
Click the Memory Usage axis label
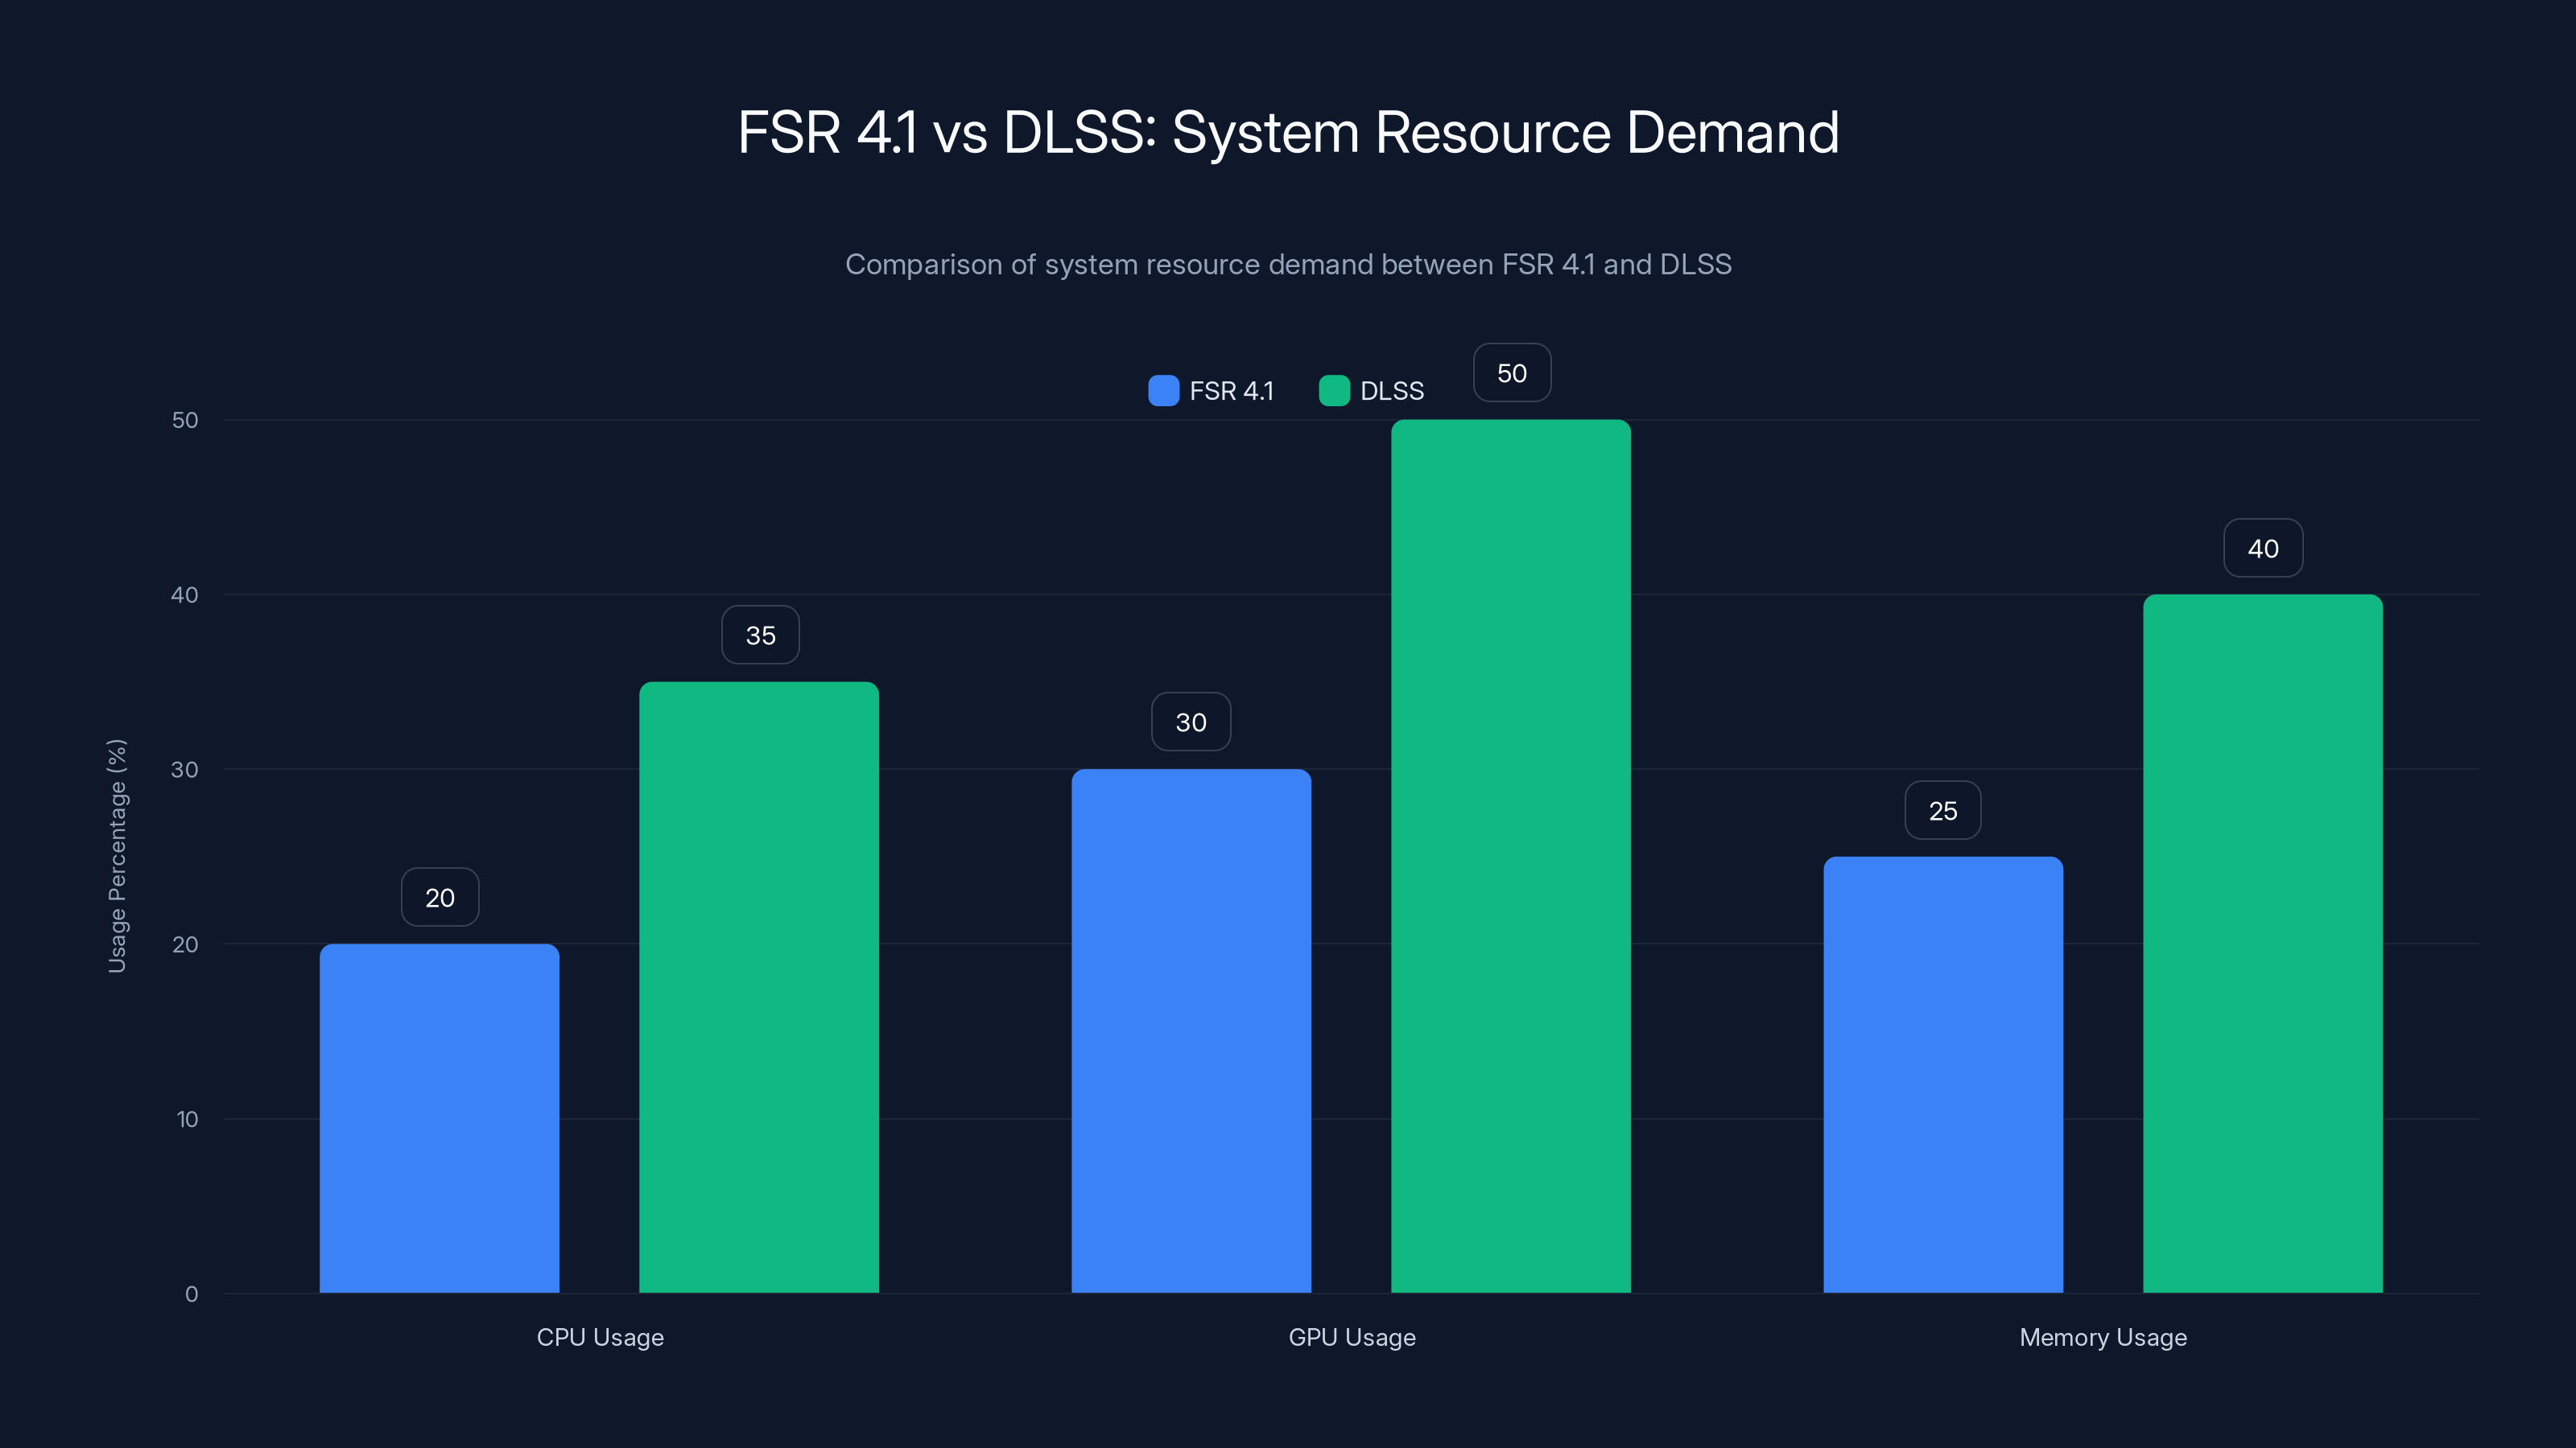(2103, 1337)
